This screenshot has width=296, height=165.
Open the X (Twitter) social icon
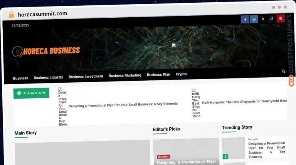pyautogui.click(x=263, y=19)
